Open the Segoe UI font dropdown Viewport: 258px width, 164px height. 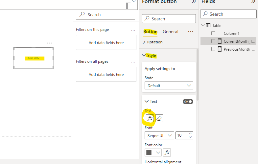(159, 135)
